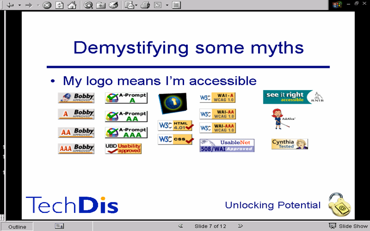The image size is (370, 231).
Task: Click the UBD Usability approved badge
Action: (x=123, y=149)
